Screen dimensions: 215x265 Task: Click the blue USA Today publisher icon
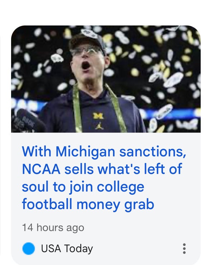pyautogui.click(x=29, y=248)
